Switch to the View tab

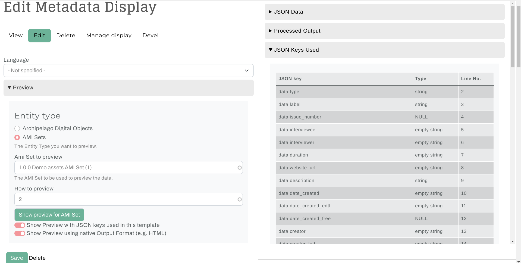click(x=16, y=36)
